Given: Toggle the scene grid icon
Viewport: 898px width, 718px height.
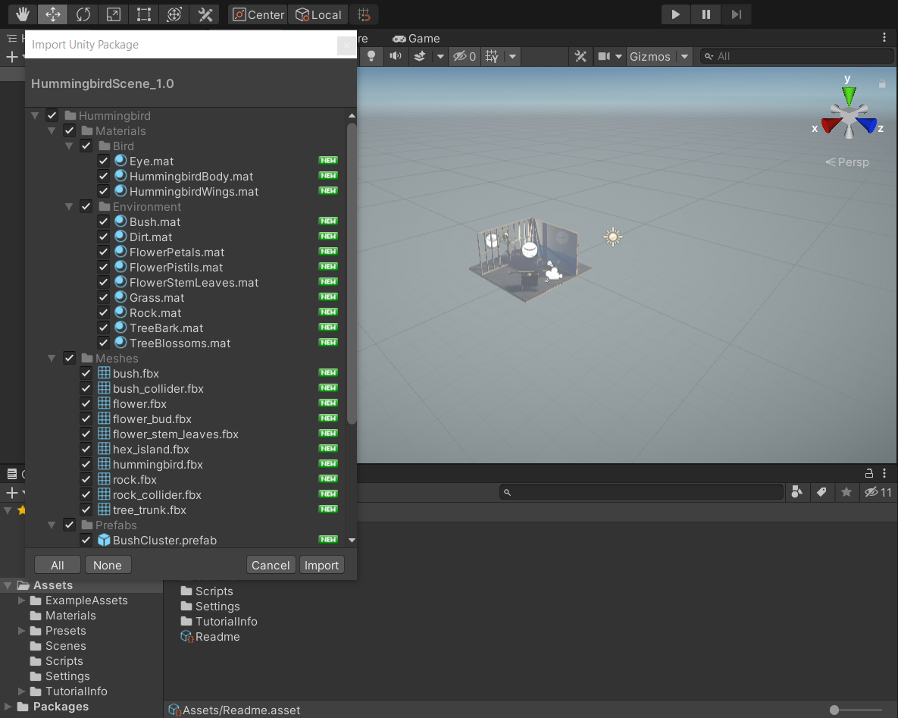Looking at the screenshot, I should pos(492,56).
